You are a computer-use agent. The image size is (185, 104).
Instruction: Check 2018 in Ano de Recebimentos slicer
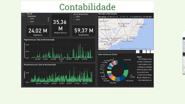coord(74,17)
